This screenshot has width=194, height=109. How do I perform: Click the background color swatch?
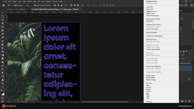3,94
